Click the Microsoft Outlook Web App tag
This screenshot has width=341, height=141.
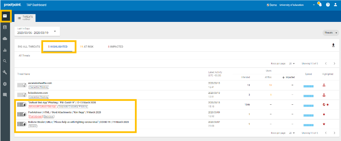click(43, 107)
